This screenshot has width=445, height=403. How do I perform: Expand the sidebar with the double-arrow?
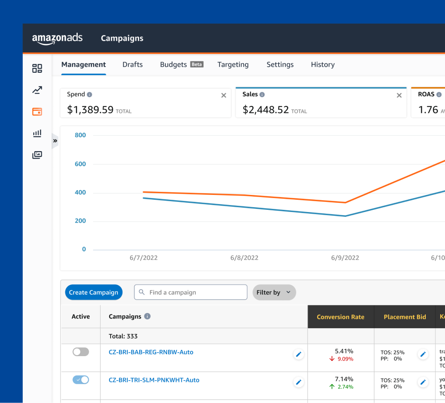pyautogui.click(x=55, y=141)
